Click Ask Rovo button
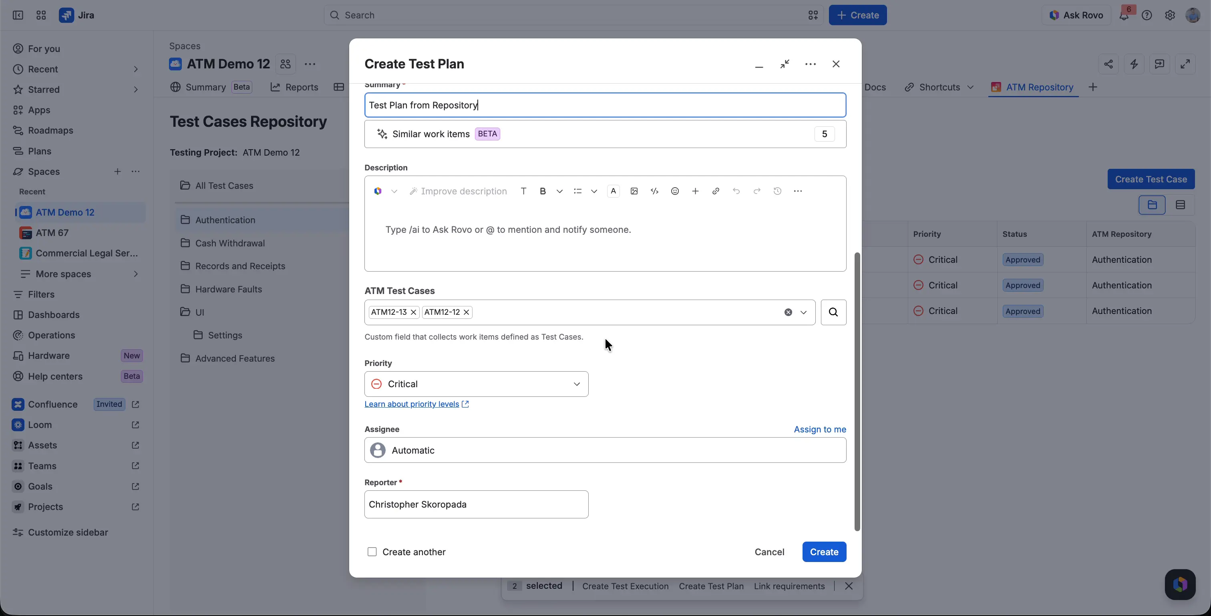The image size is (1211, 616). pyautogui.click(x=1076, y=15)
